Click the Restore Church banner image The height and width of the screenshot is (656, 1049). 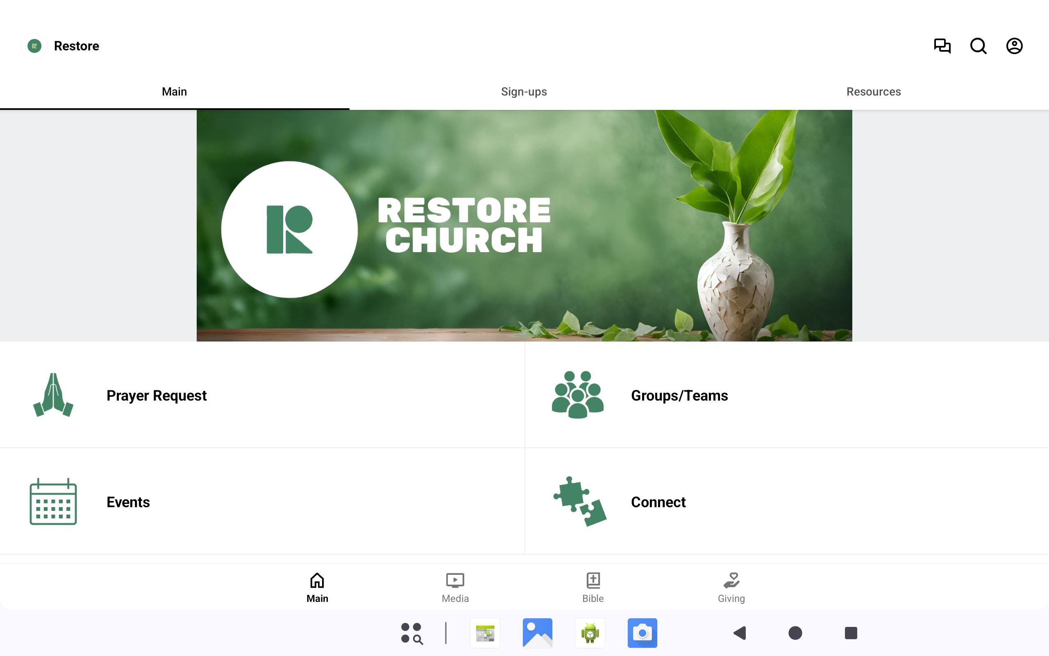pos(524,225)
